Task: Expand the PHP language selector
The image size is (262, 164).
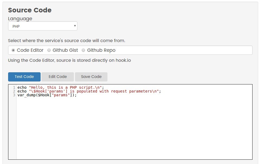Action: 42,26
